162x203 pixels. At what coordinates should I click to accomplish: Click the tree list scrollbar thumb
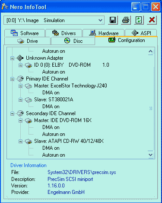[x=151, y=109]
